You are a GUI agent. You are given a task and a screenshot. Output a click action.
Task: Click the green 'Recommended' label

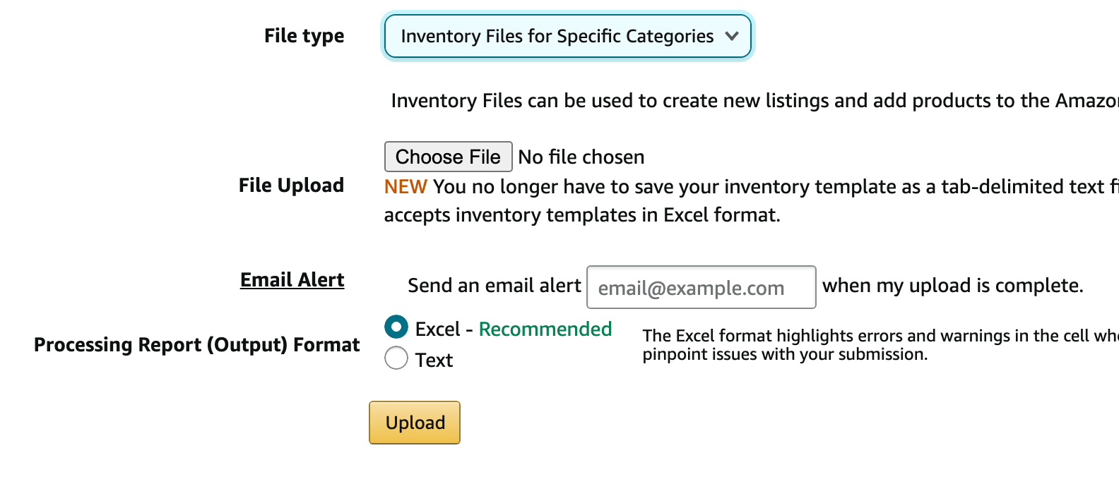(x=545, y=329)
